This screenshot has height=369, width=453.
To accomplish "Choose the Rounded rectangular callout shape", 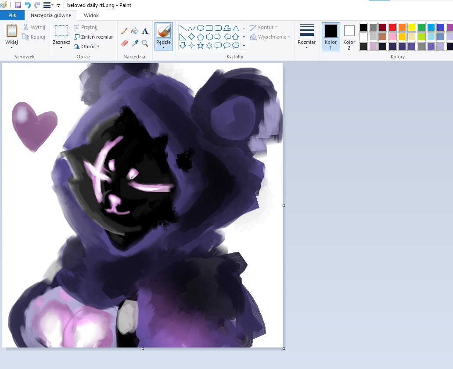I will 218,45.
